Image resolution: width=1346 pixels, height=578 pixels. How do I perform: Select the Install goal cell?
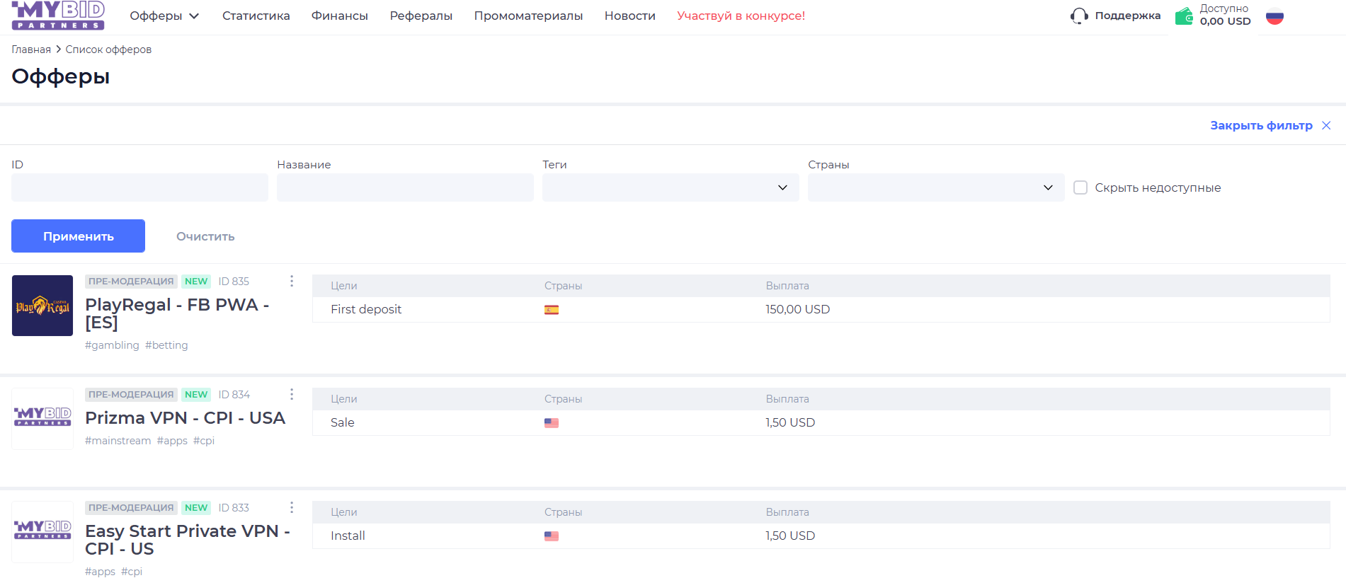pyautogui.click(x=348, y=536)
